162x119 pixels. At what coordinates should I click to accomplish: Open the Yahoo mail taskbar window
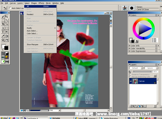click(x=87, y=118)
